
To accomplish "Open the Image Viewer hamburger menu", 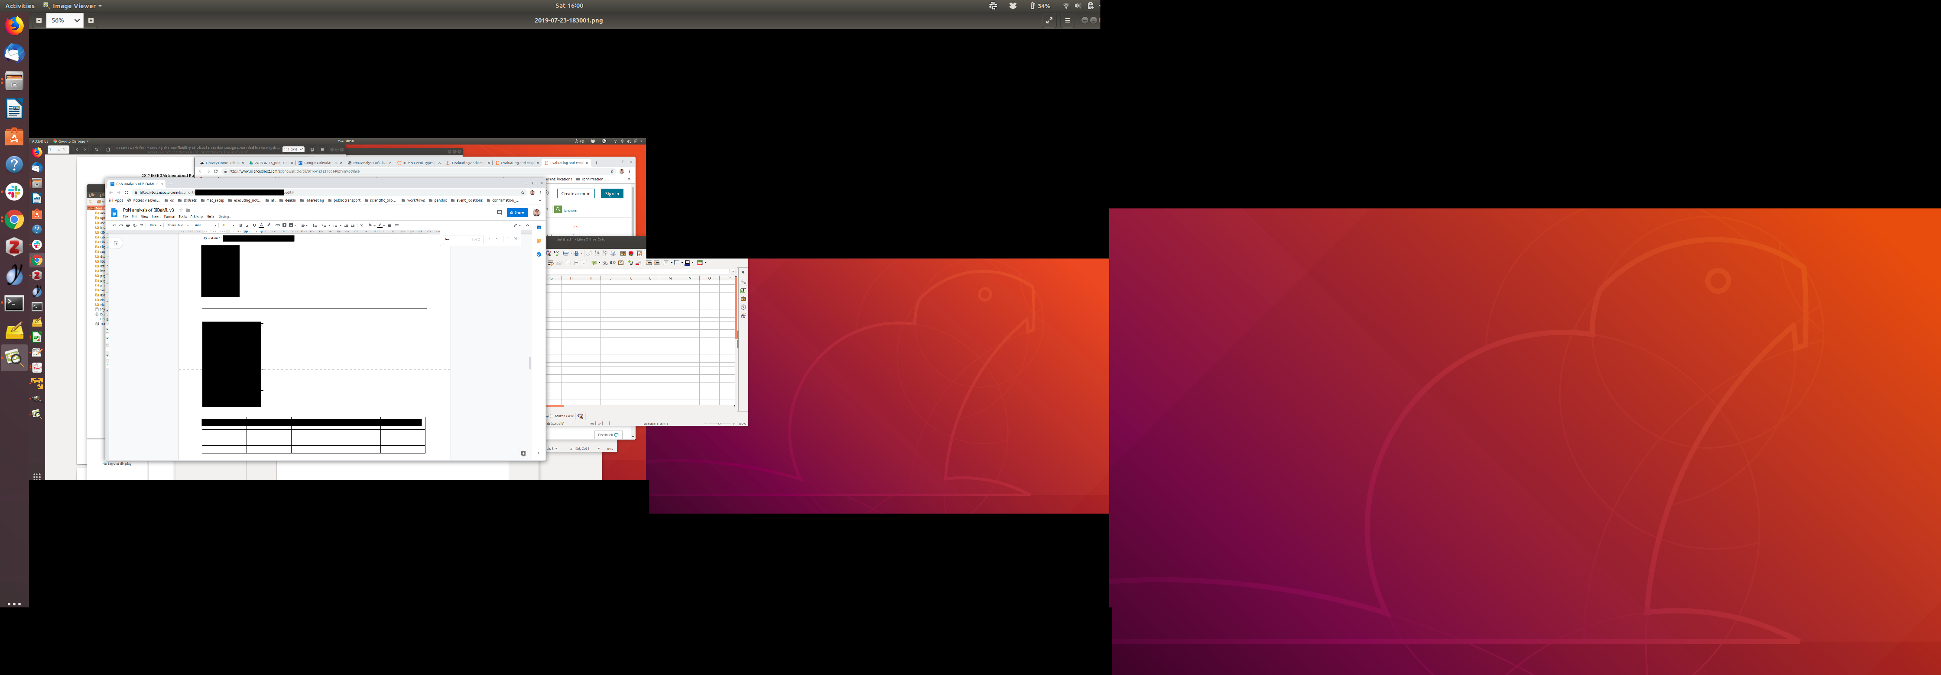I will pos(1067,20).
